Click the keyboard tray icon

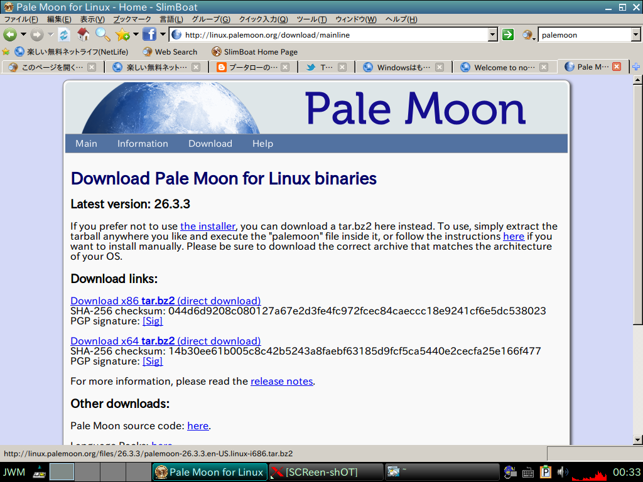click(x=527, y=473)
